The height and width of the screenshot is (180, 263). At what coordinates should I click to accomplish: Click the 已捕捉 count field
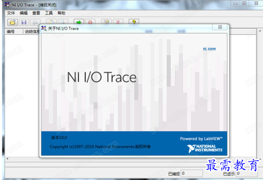point(192,173)
